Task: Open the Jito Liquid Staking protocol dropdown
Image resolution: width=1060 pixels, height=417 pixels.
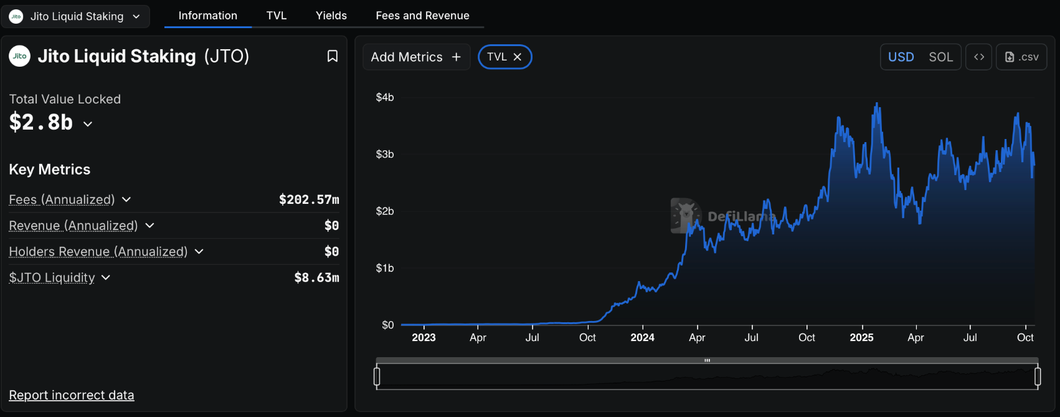Action: click(x=75, y=16)
